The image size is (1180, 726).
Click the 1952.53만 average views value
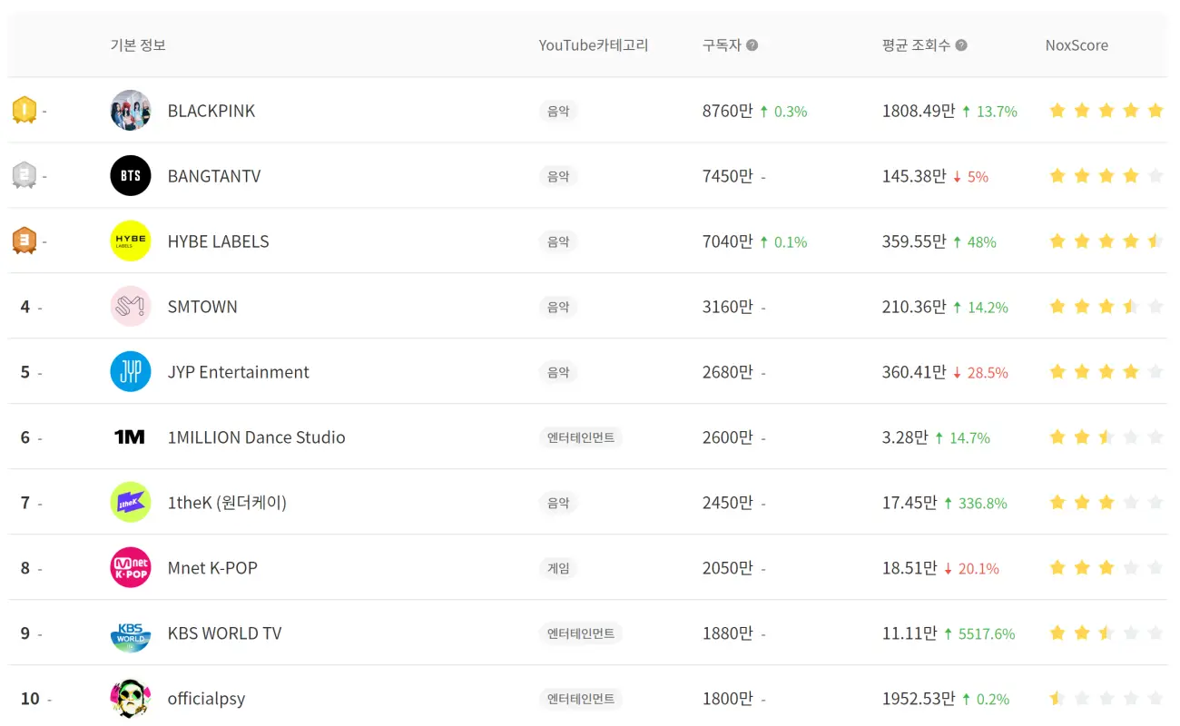click(919, 699)
